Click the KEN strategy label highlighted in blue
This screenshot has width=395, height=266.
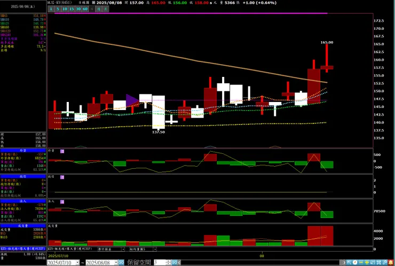tap(23, 248)
